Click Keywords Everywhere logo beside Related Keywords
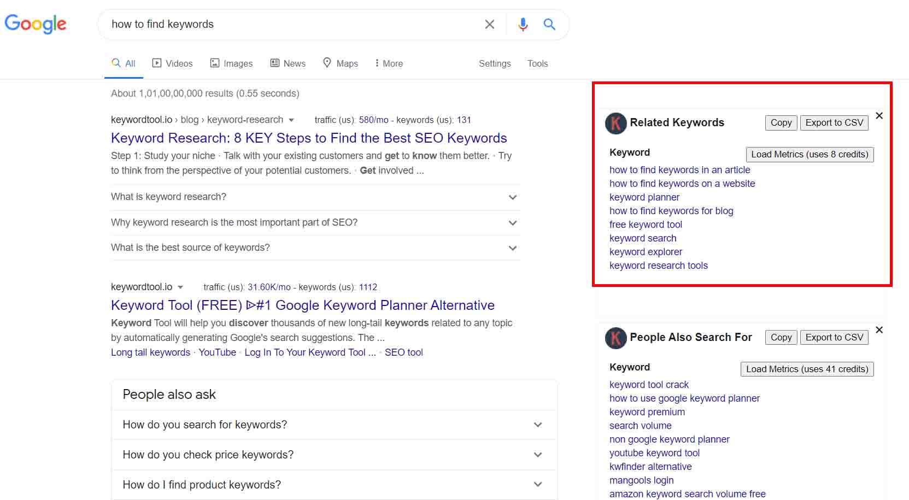This screenshot has width=909, height=500. (615, 123)
